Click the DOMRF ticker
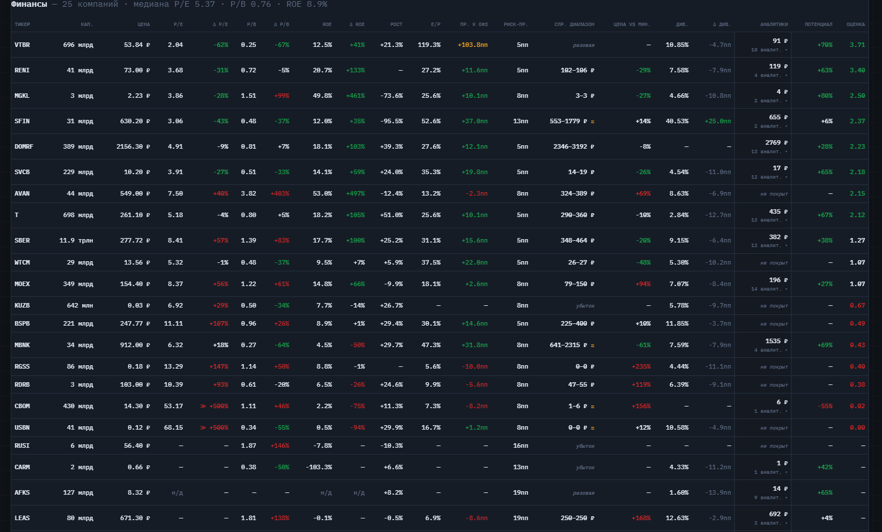 [24, 147]
